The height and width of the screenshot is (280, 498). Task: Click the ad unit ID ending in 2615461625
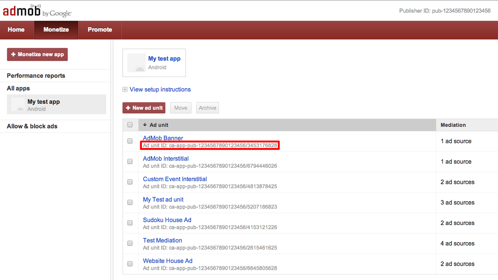point(210,248)
